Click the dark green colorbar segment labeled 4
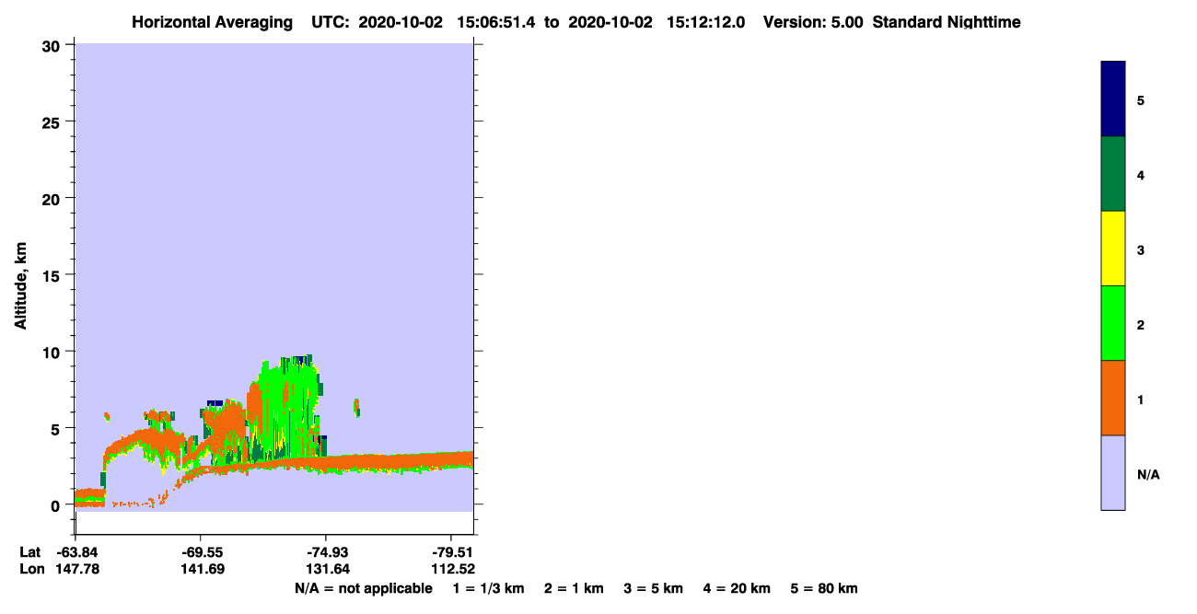 [1113, 174]
